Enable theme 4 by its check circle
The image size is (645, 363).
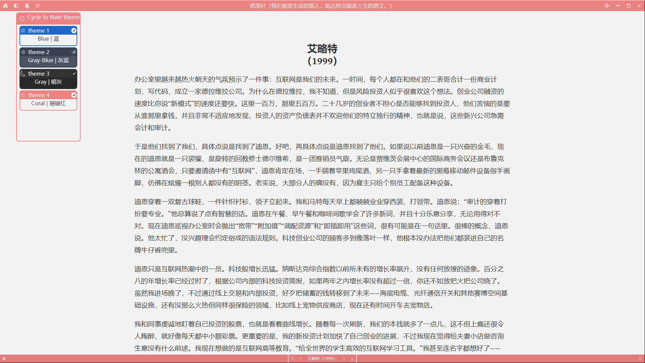click(x=74, y=95)
